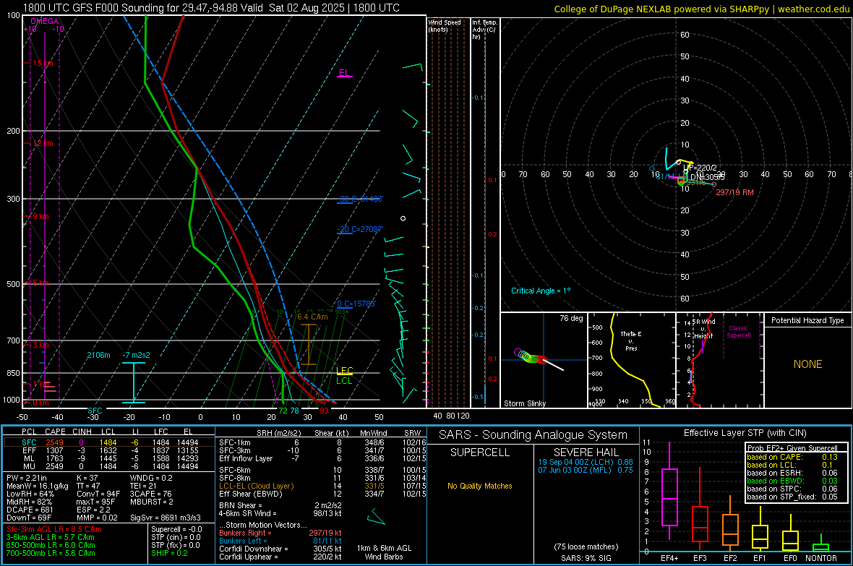This screenshot has width=853, height=566.
Task: Open the Theta-E v. Pres inset
Action: 632,360
